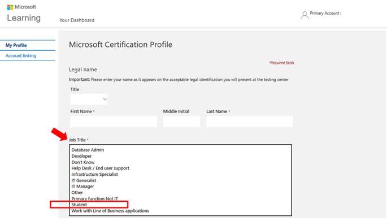Select Work with Line of Business applications
Screen dimensions: 387x221
click(x=110, y=211)
